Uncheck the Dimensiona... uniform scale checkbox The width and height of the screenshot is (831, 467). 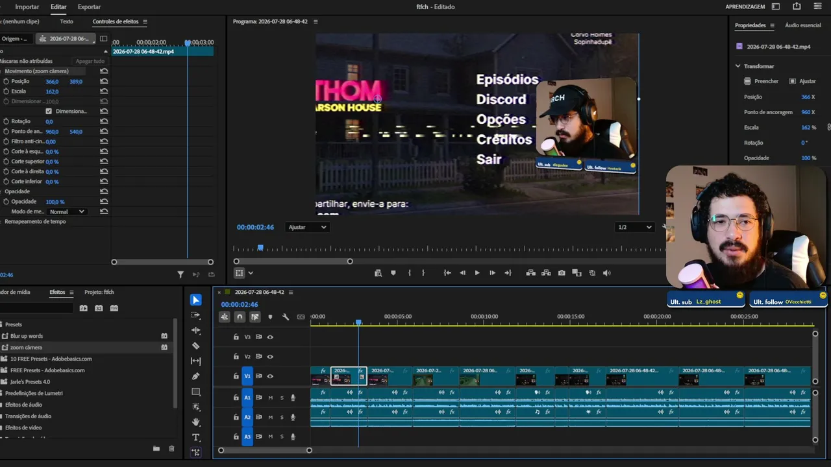click(x=49, y=111)
